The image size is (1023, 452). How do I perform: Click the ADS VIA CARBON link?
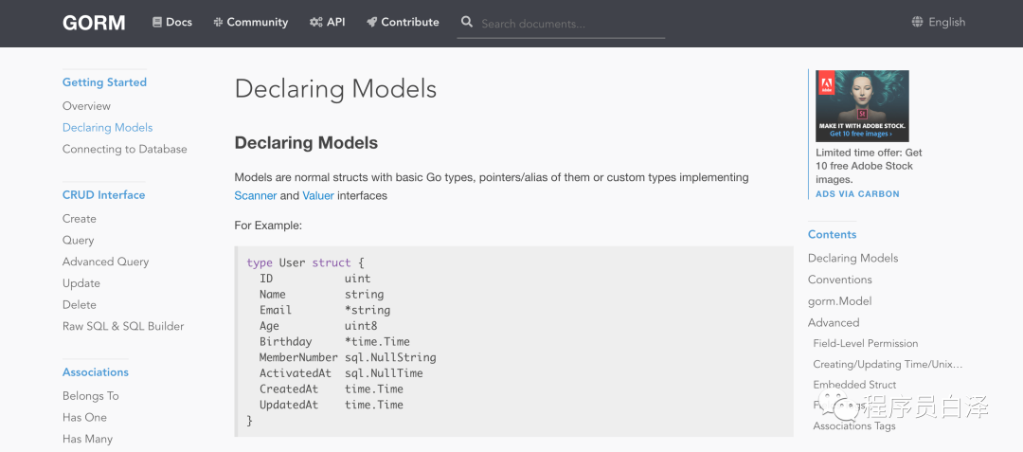[x=857, y=193]
